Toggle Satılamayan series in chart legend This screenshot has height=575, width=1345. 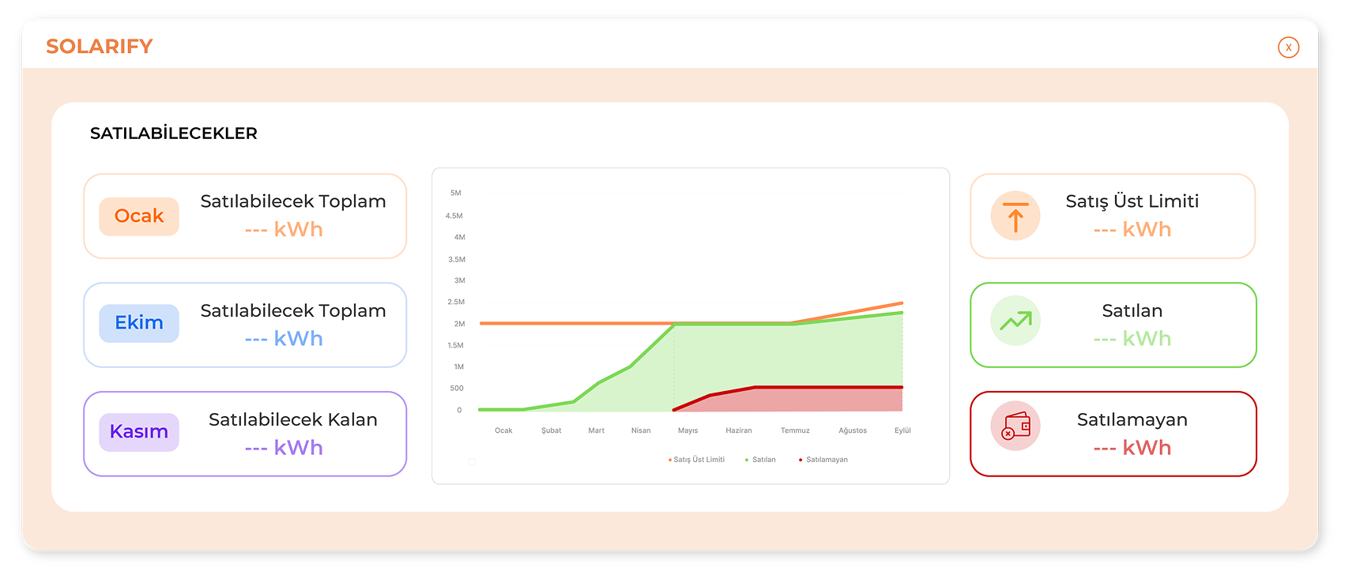824,460
